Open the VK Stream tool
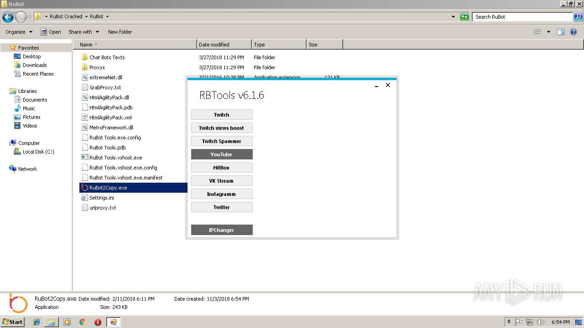 [x=222, y=181]
